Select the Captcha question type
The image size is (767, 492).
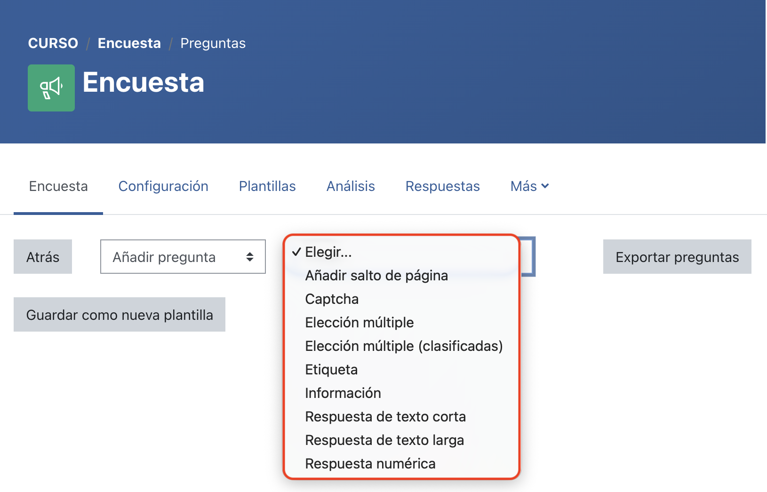(401, 299)
